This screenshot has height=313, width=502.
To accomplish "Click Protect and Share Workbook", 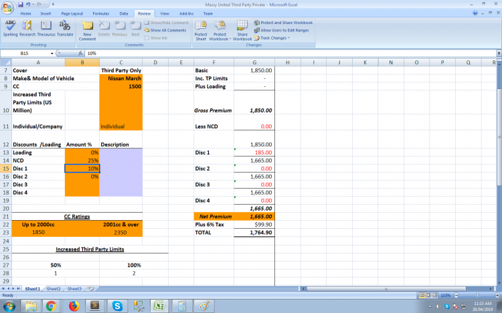I will (x=284, y=22).
